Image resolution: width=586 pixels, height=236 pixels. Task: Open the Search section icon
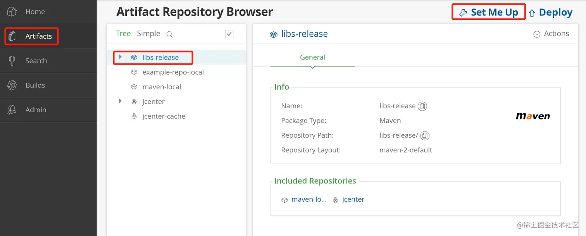12,61
